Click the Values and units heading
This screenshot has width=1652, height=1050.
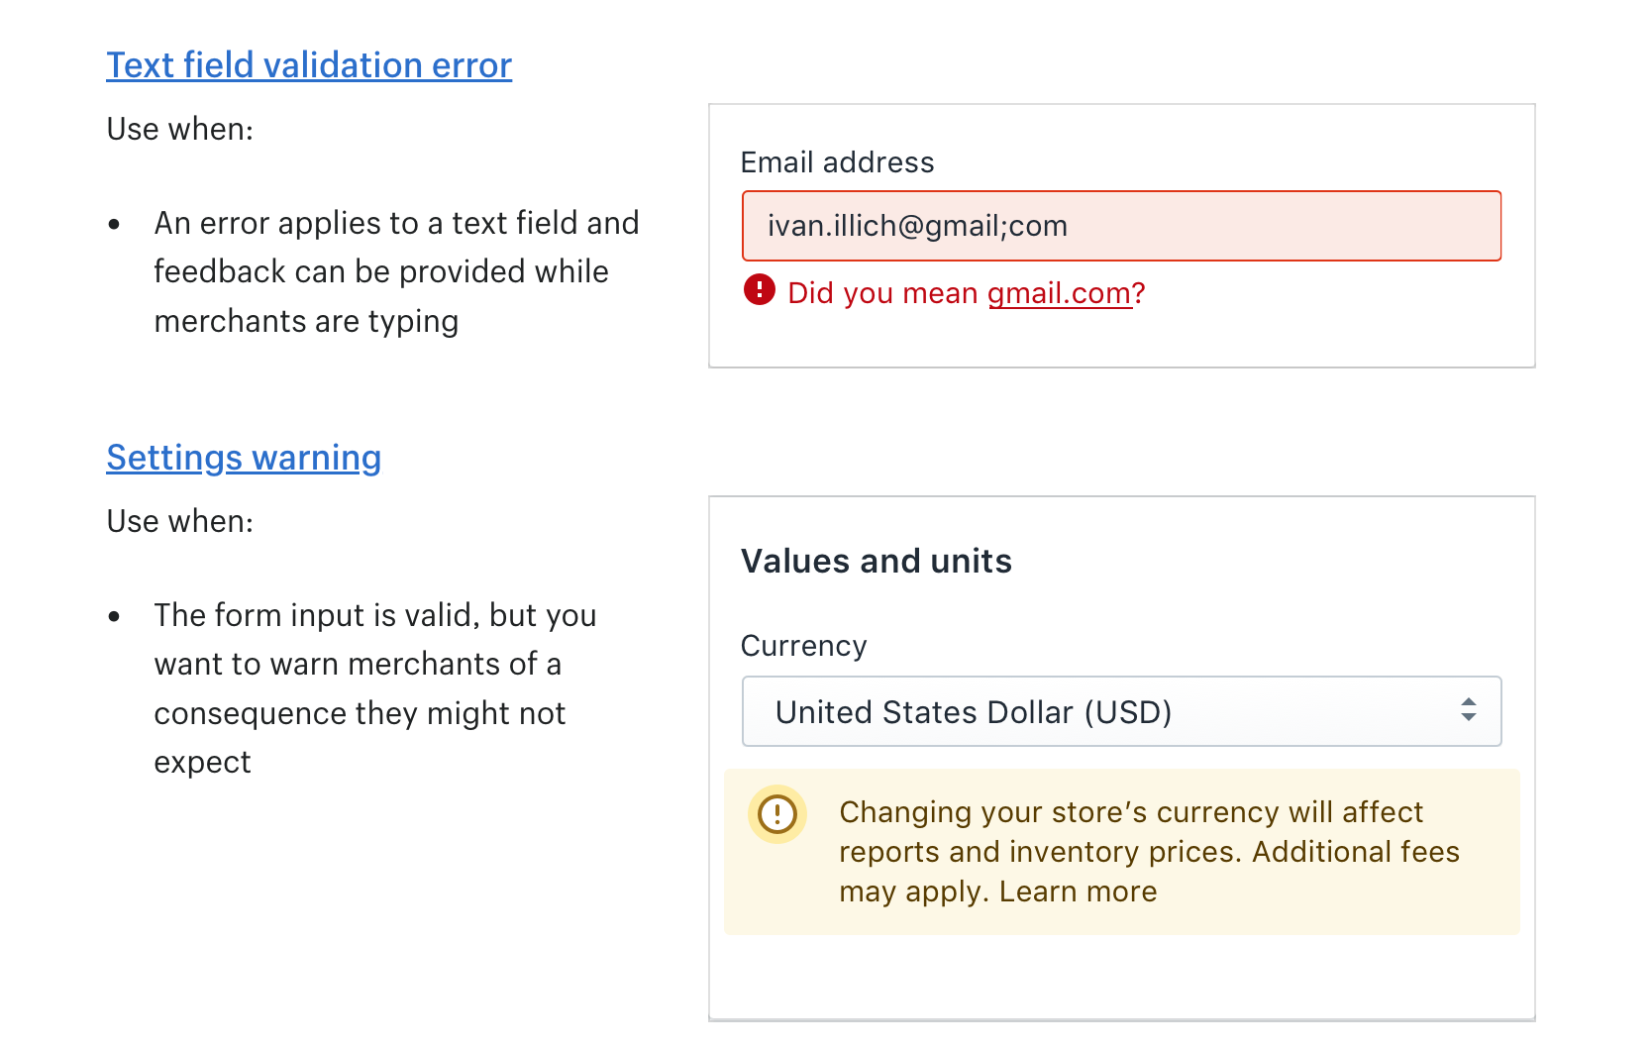pos(876,562)
